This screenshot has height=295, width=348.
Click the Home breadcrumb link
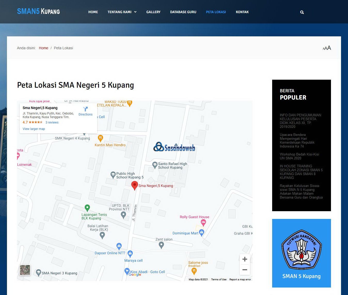(44, 48)
